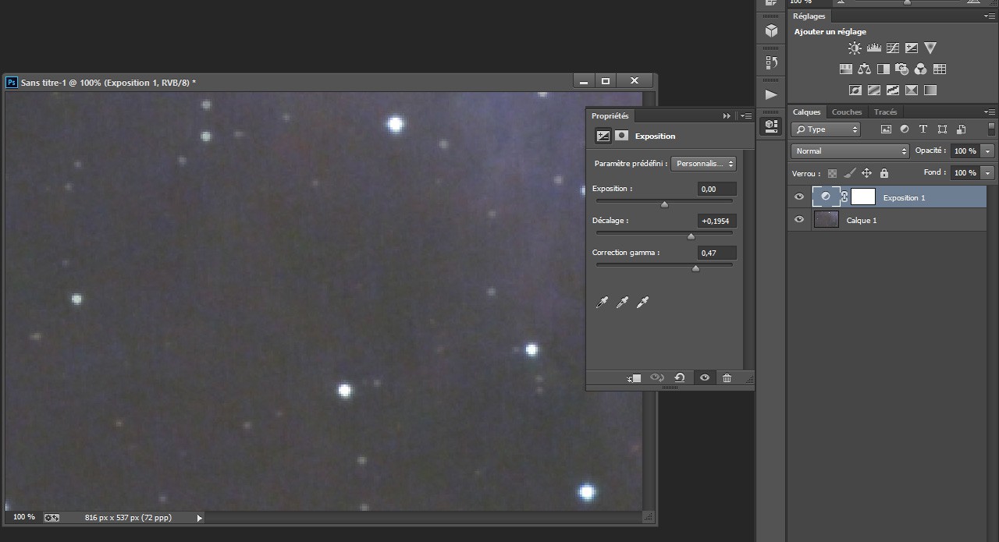
Task: Switch to the Couches tab
Action: pos(847,112)
